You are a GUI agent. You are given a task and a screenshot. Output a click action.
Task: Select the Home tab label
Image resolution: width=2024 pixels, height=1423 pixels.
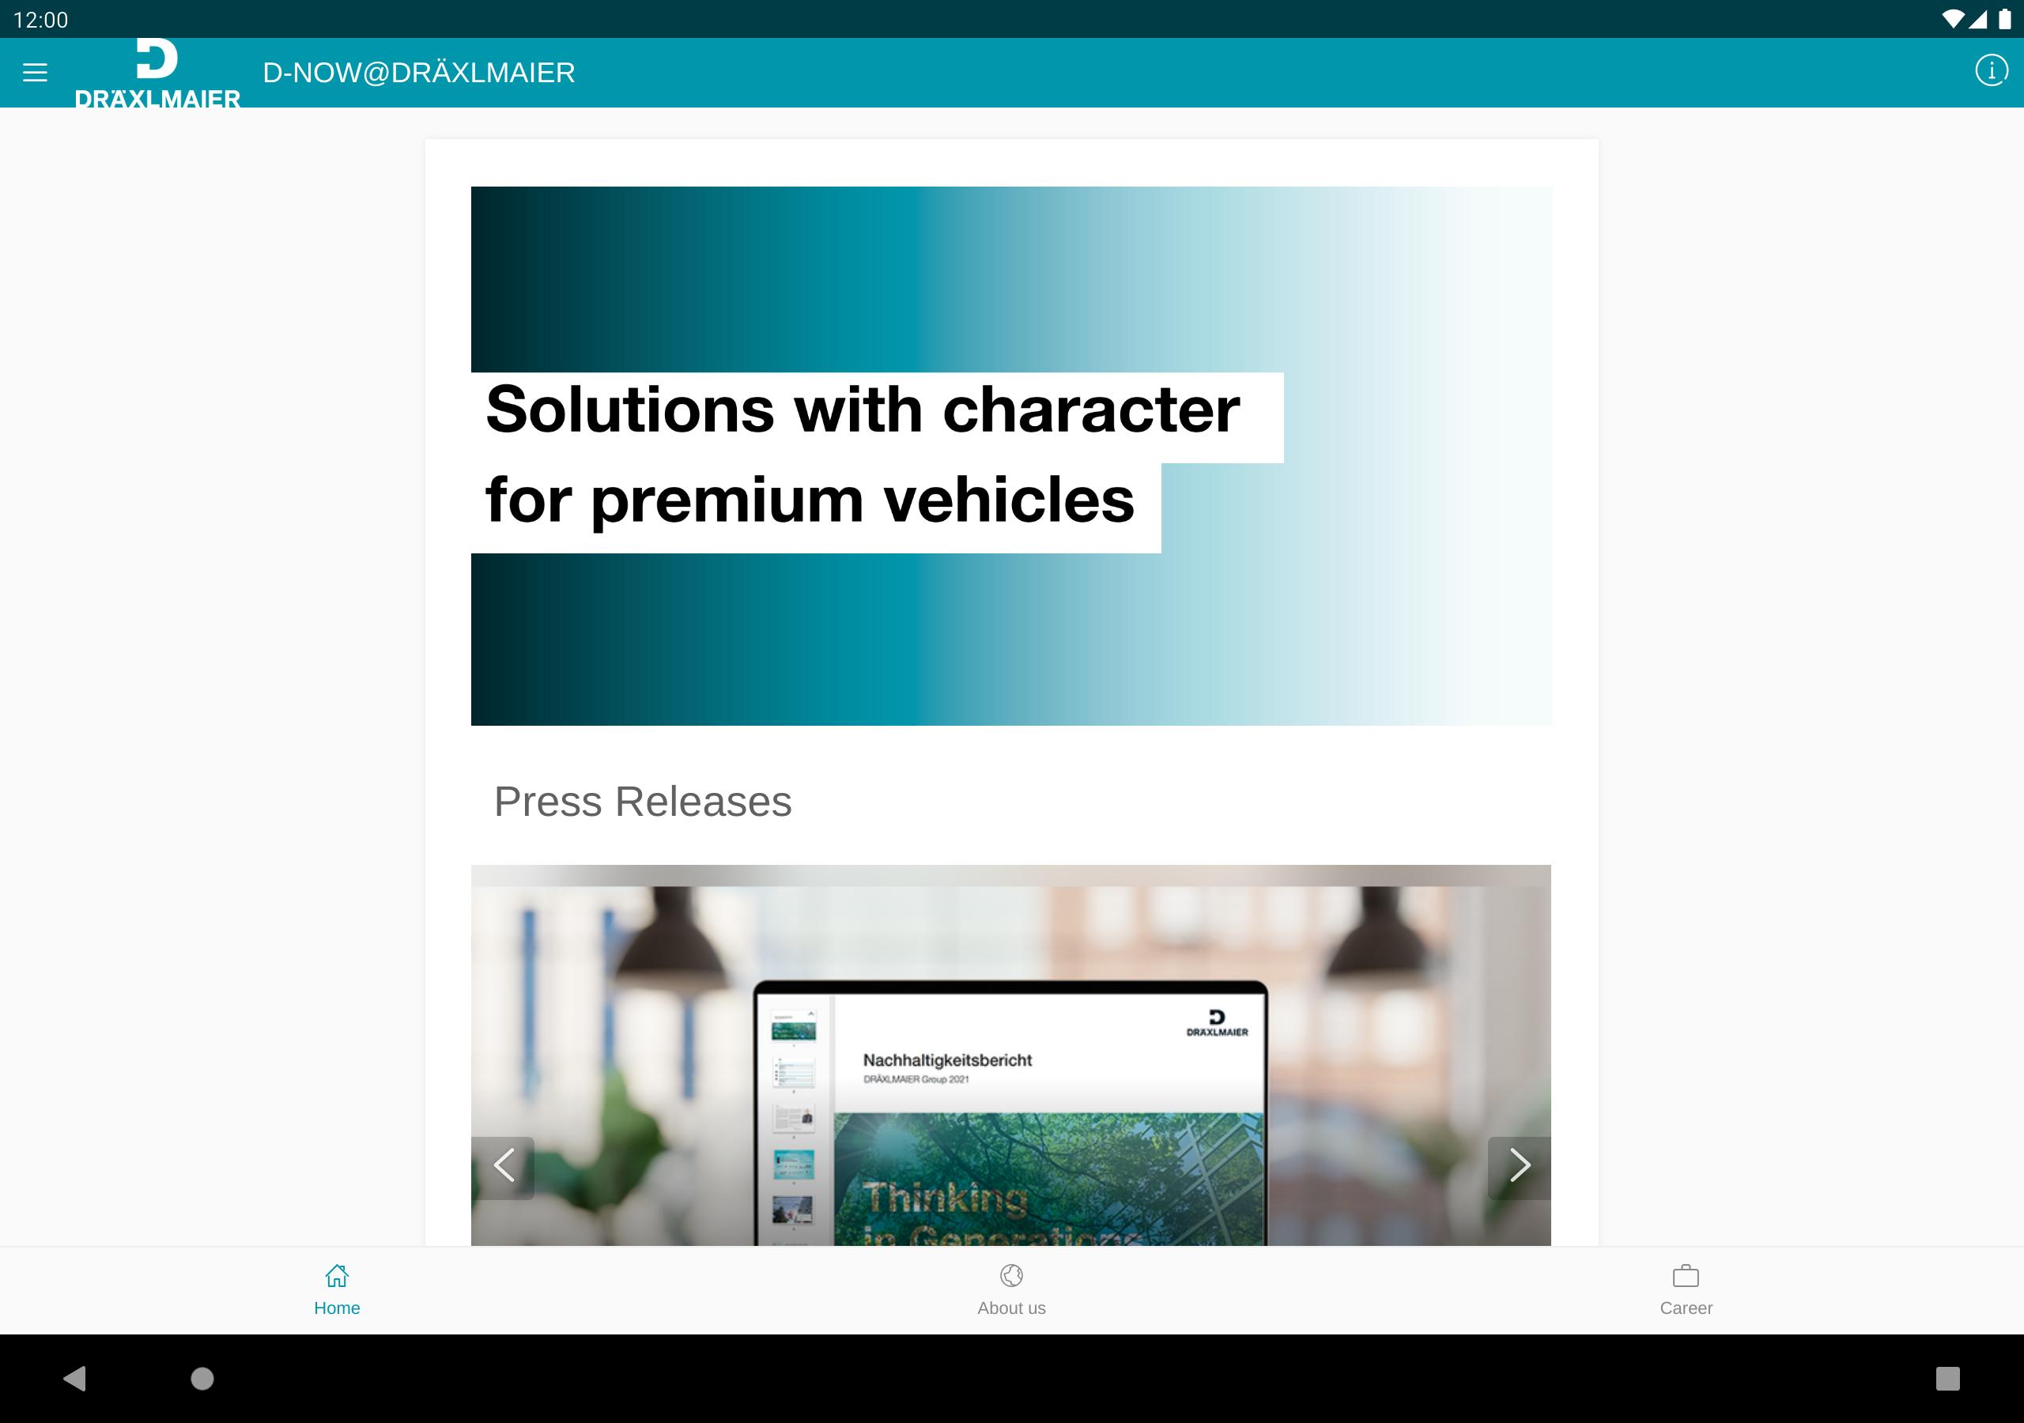[x=337, y=1308]
